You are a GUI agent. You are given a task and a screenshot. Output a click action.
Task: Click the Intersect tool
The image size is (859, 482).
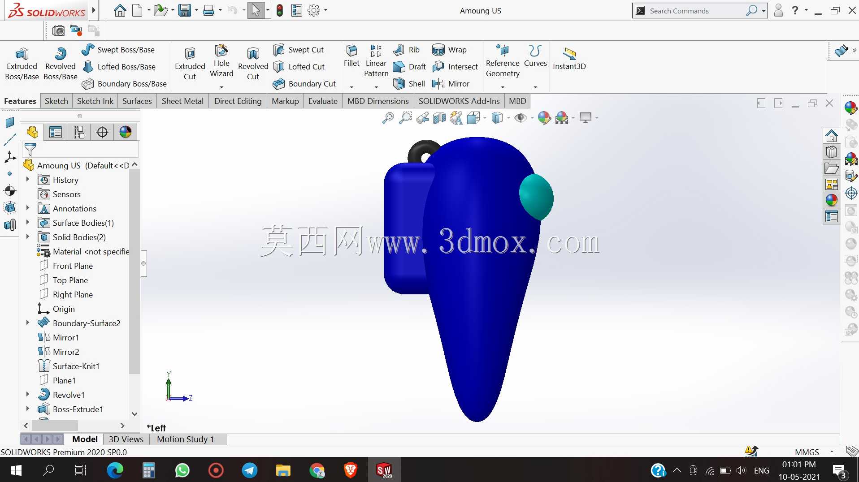455,67
